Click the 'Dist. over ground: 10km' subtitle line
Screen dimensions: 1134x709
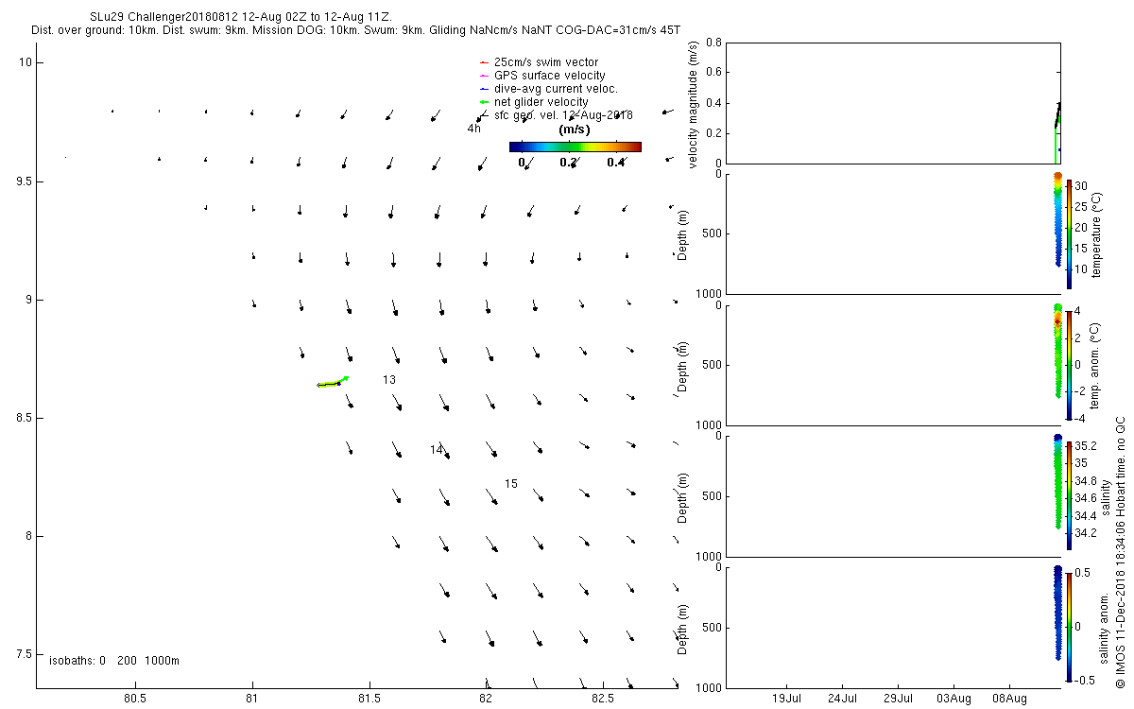[356, 31]
